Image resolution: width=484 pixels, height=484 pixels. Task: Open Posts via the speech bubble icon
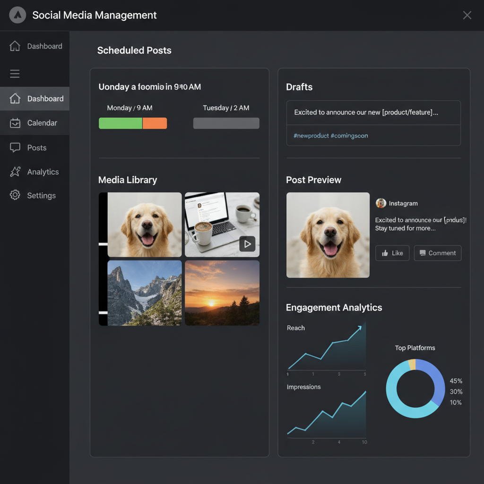pyautogui.click(x=15, y=147)
